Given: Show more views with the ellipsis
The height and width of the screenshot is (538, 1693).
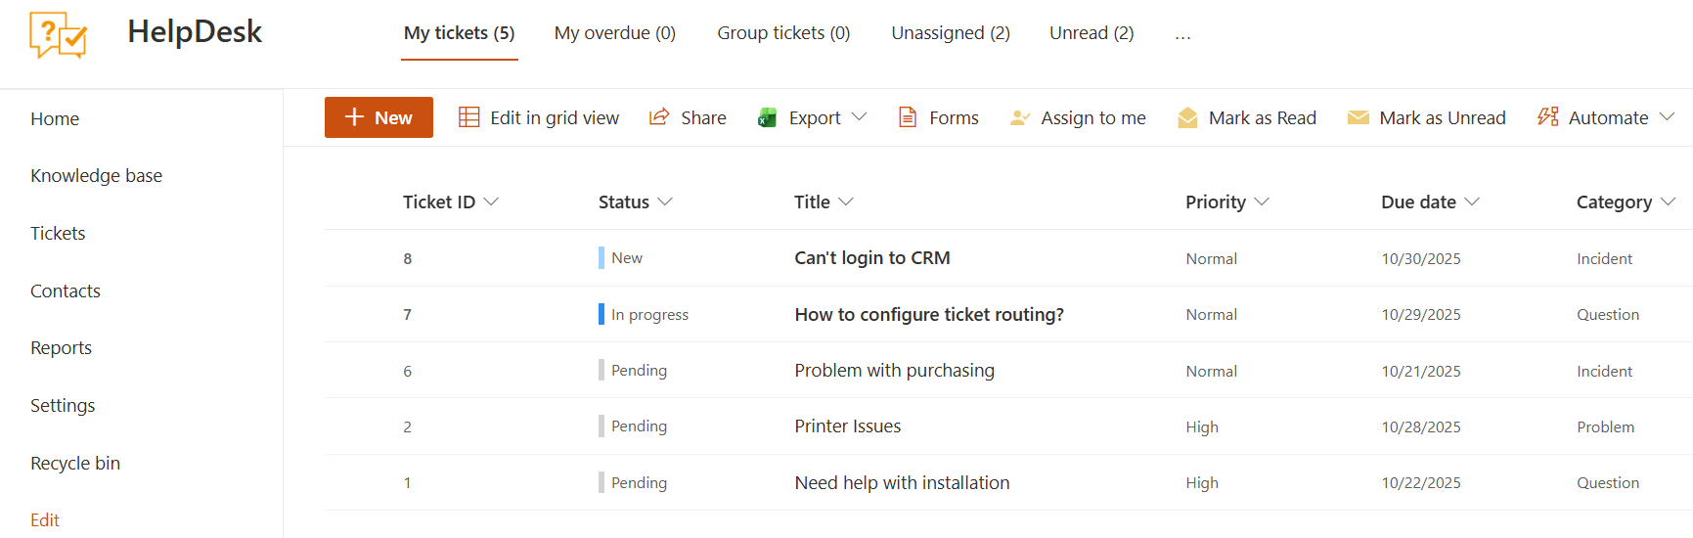Looking at the screenshot, I should (1182, 33).
